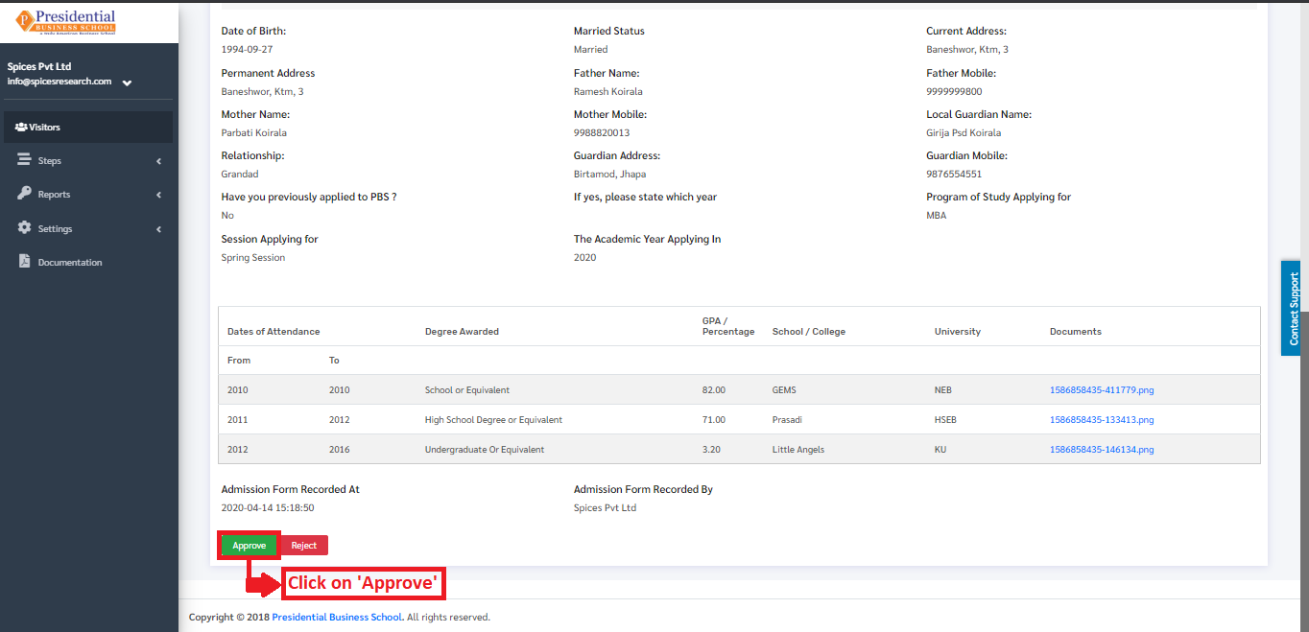Expand the Settings menu chevron
Image resolution: width=1309 pixels, height=632 pixels.
(x=158, y=229)
